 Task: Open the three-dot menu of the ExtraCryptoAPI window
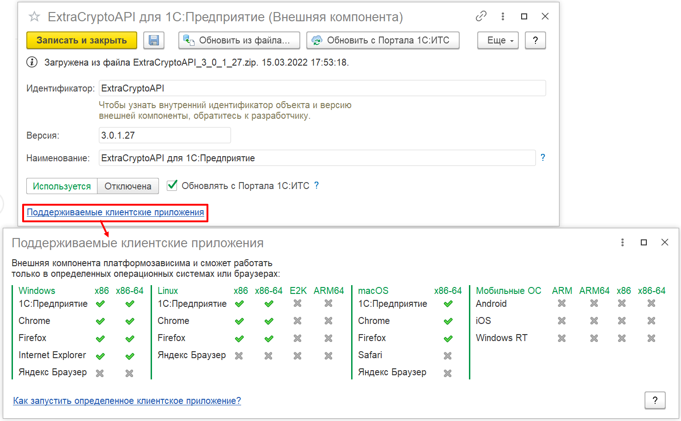click(503, 16)
